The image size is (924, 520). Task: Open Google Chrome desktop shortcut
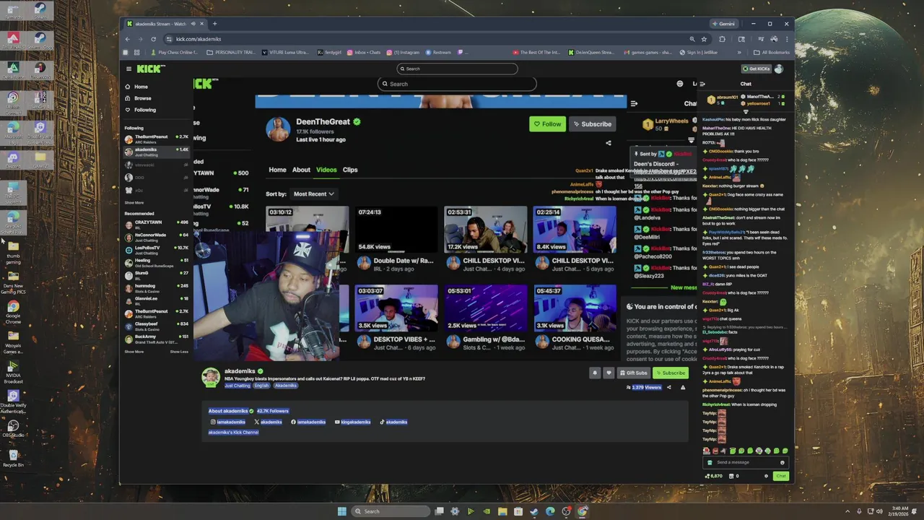click(13, 312)
